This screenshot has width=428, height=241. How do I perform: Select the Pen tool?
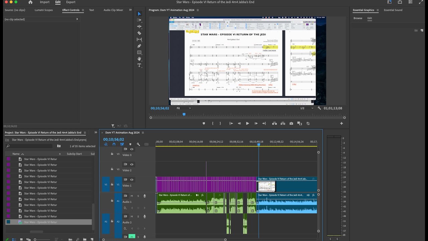click(139, 46)
